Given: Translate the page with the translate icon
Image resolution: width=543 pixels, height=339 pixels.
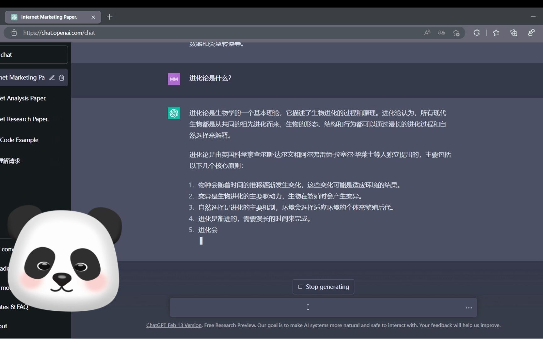Looking at the screenshot, I should (442, 33).
